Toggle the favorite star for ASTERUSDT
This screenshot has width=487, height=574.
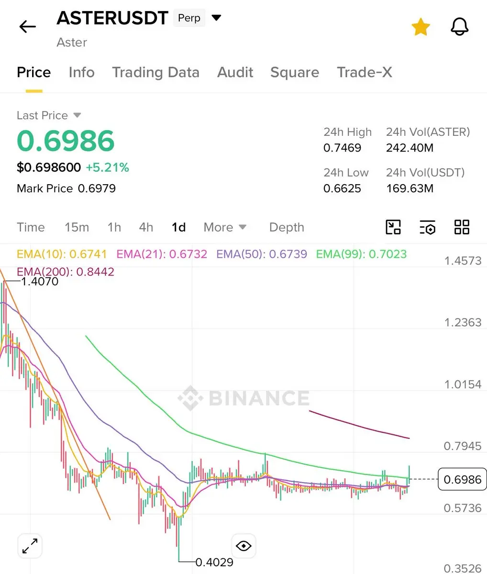point(421,27)
